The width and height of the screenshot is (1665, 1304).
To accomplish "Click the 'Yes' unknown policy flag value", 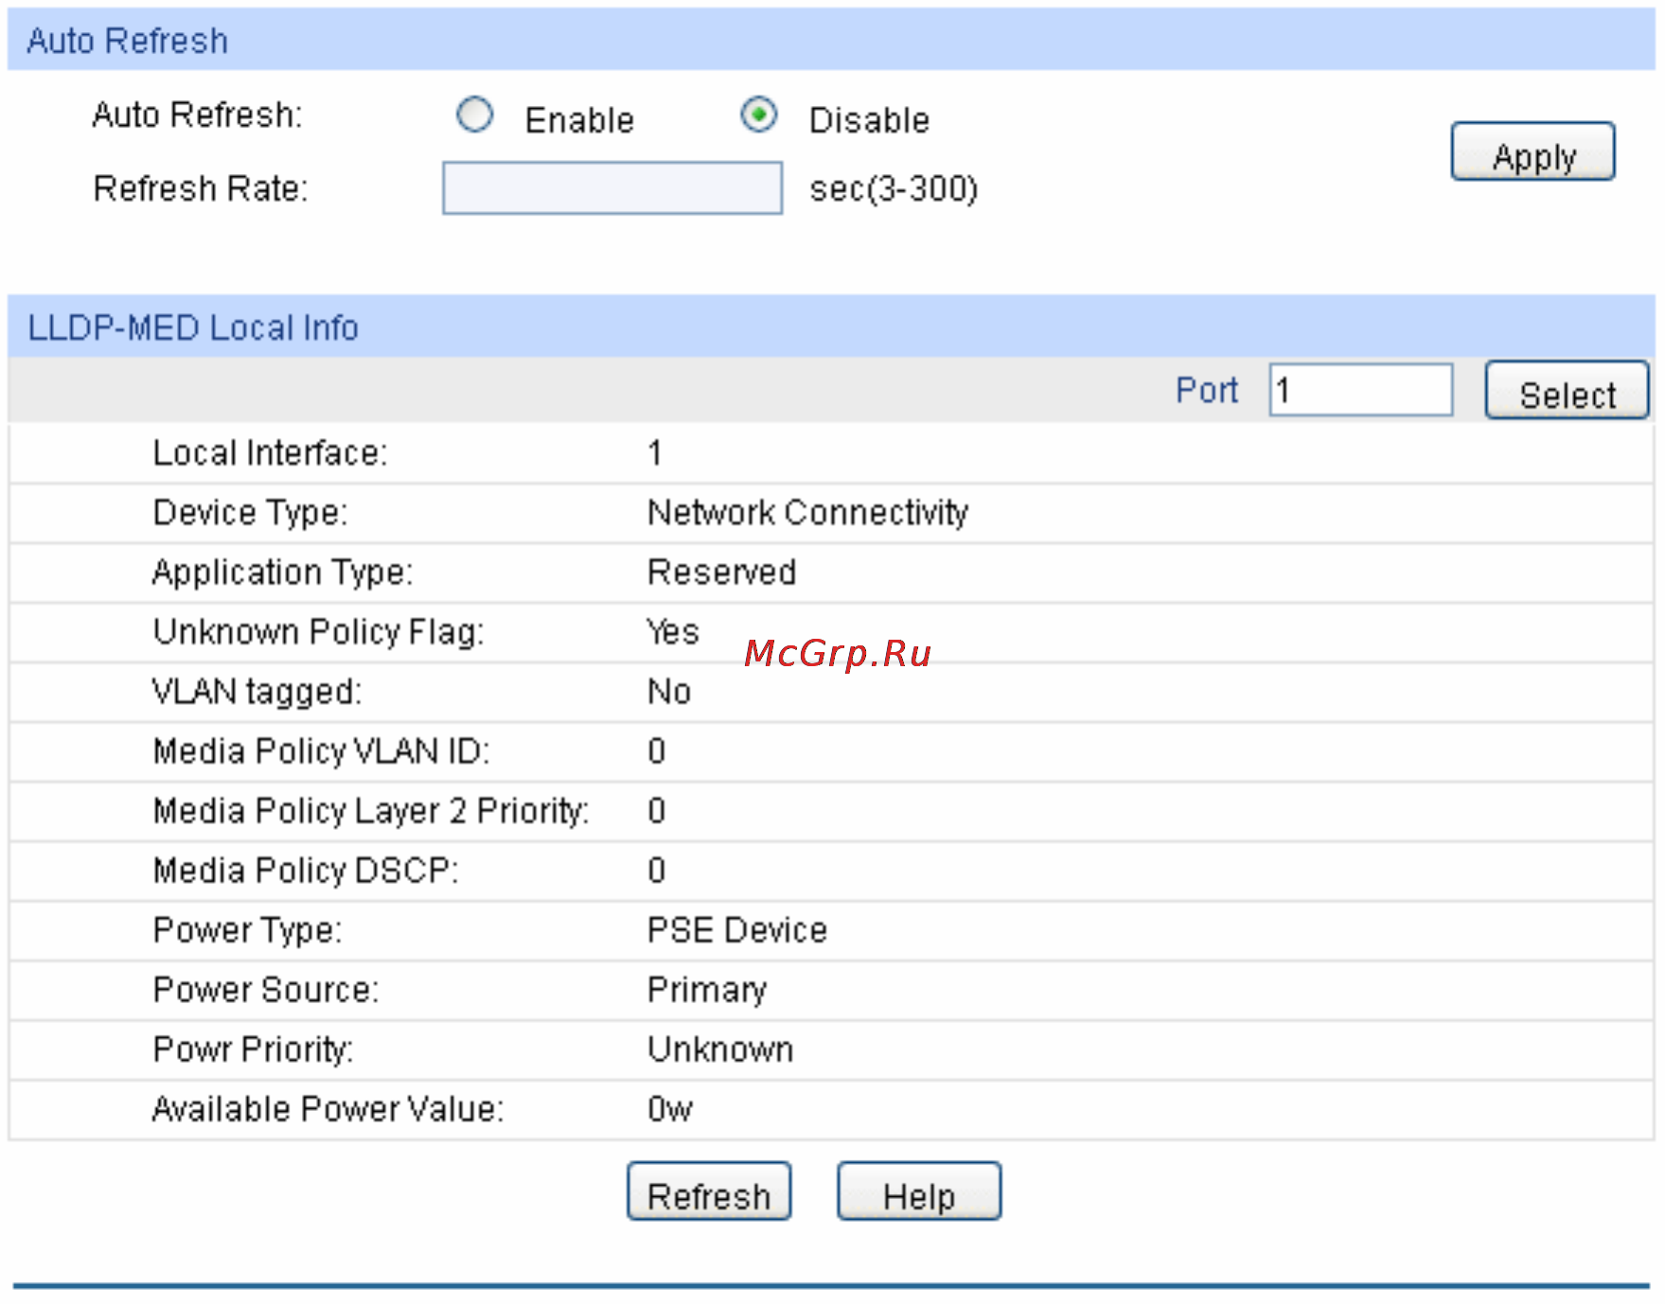I will (672, 632).
